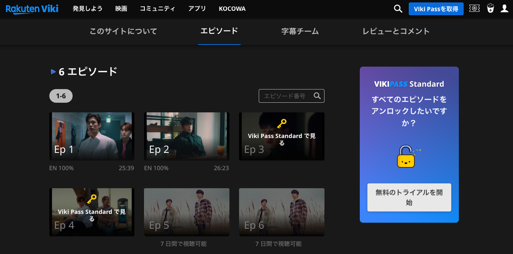Image resolution: width=513 pixels, height=254 pixels.
Task: Open the コミュニティ menu
Action: click(158, 8)
